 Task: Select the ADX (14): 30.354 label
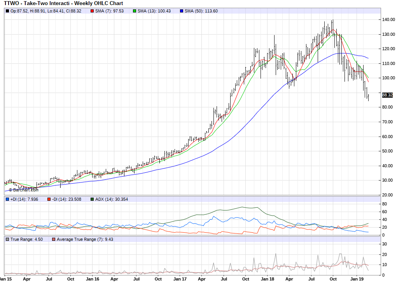point(112,199)
